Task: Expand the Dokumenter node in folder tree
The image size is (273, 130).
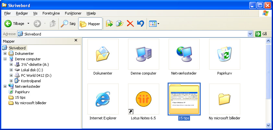Action: (5, 54)
